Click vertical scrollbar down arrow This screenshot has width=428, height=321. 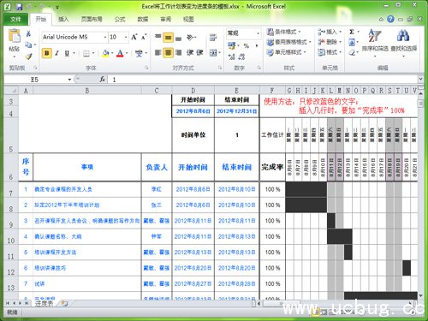tap(420, 295)
